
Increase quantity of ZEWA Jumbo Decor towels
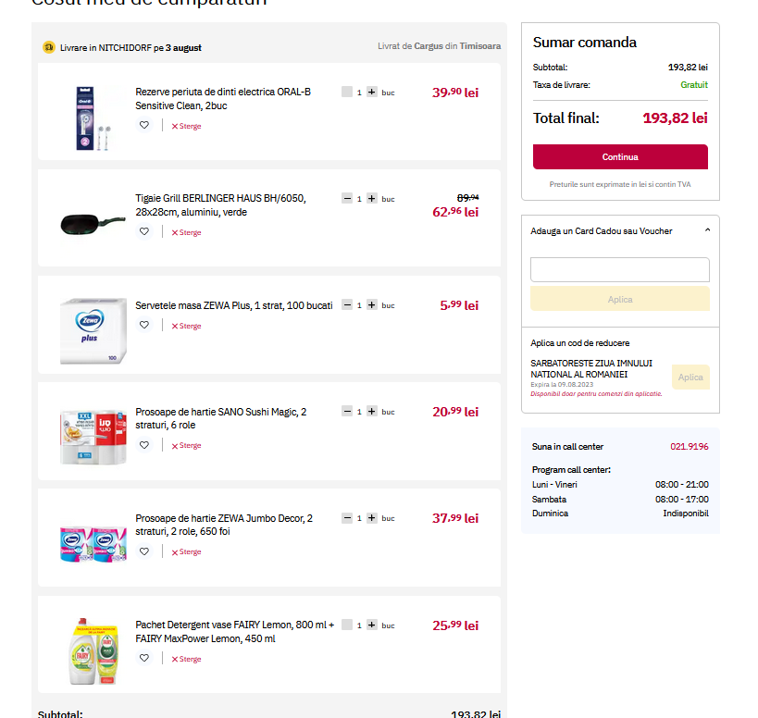coord(372,518)
